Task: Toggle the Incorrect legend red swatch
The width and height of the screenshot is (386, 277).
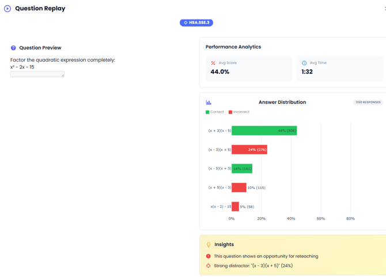Action: pos(230,112)
